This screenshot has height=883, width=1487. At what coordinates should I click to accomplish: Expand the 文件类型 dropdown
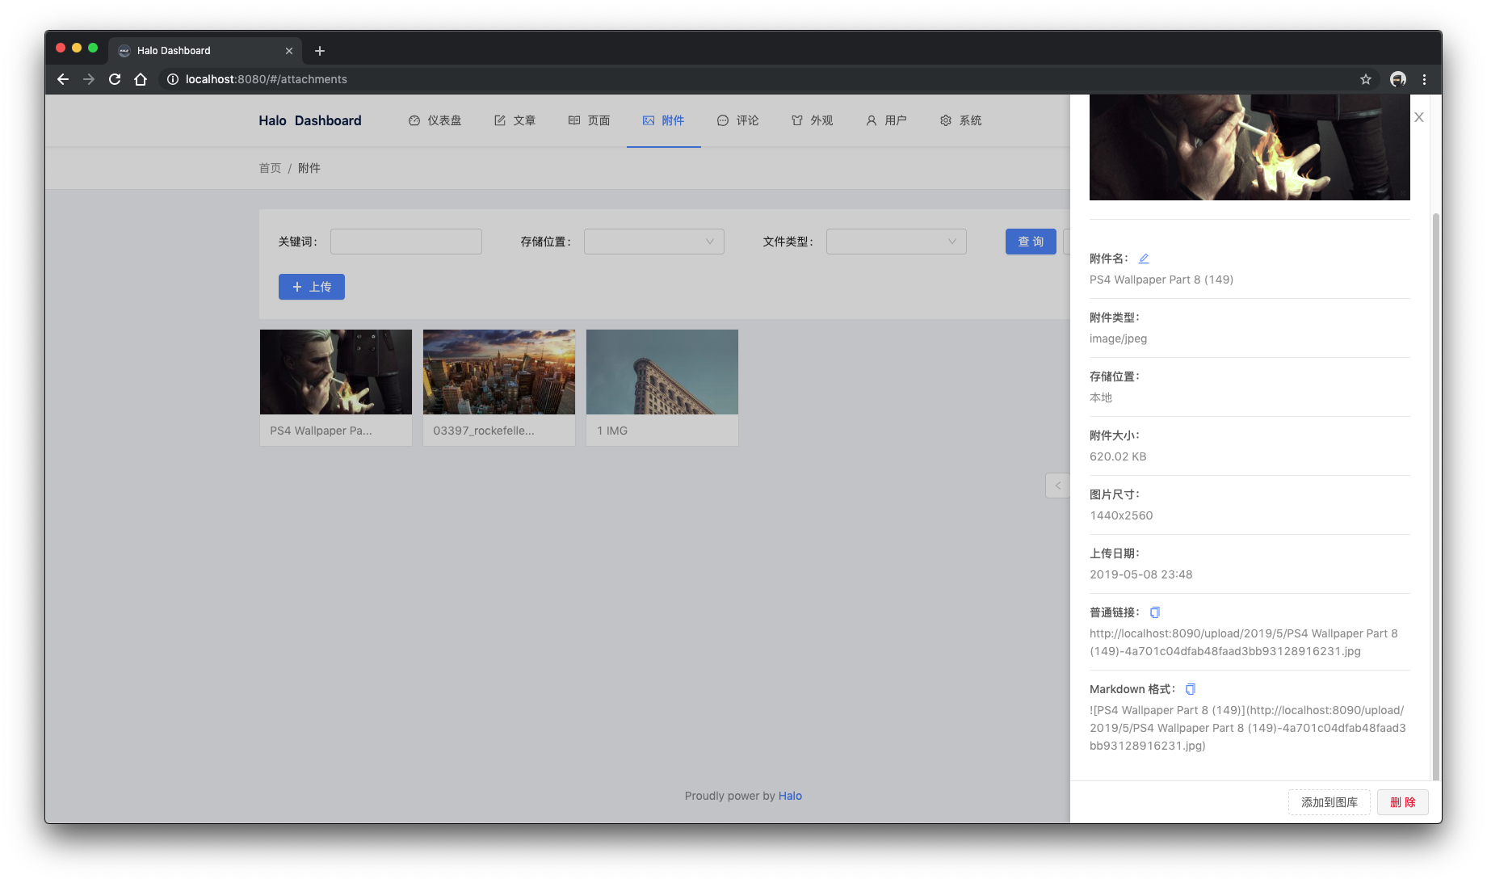tap(897, 242)
